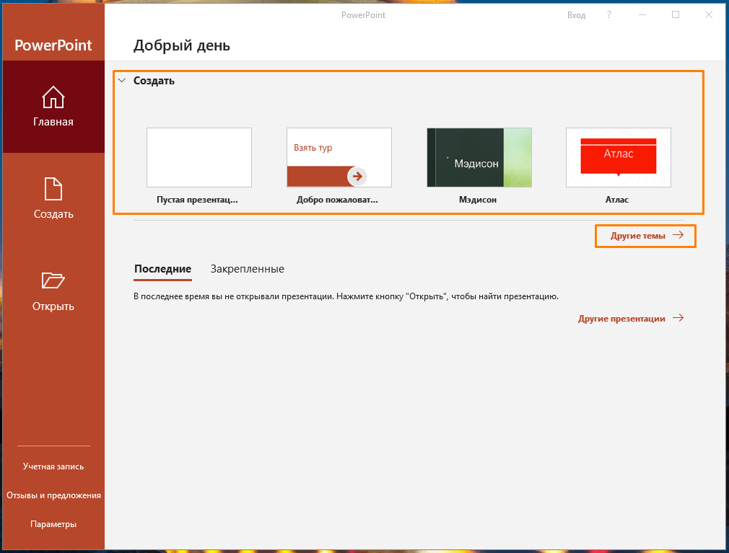Click the Мэдисон caption under its thumbnail

(x=478, y=200)
